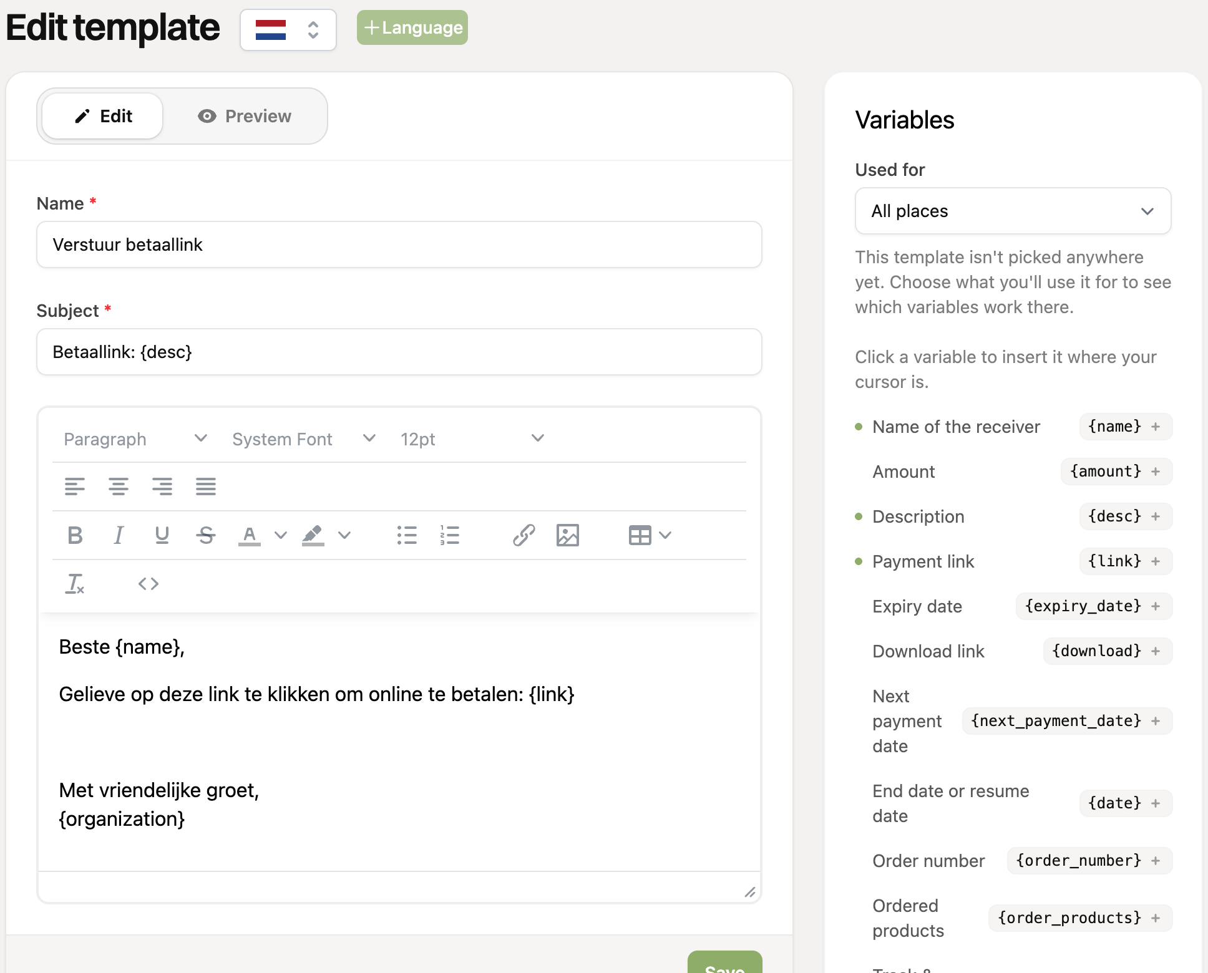Add a new Language
Viewport: 1208px width, 973px height.
point(412,27)
